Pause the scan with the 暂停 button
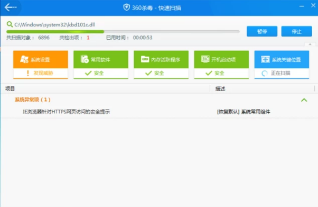The width and height of the screenshot is (318, 207). point(262,31)
